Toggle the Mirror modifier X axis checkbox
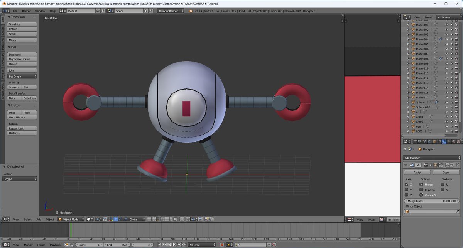Screen dimensions: 463x248 [406, 185]
